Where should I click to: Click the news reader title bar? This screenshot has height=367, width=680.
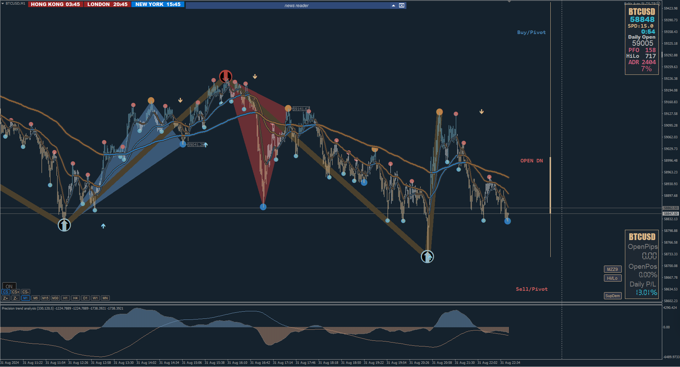click(296, 5)
